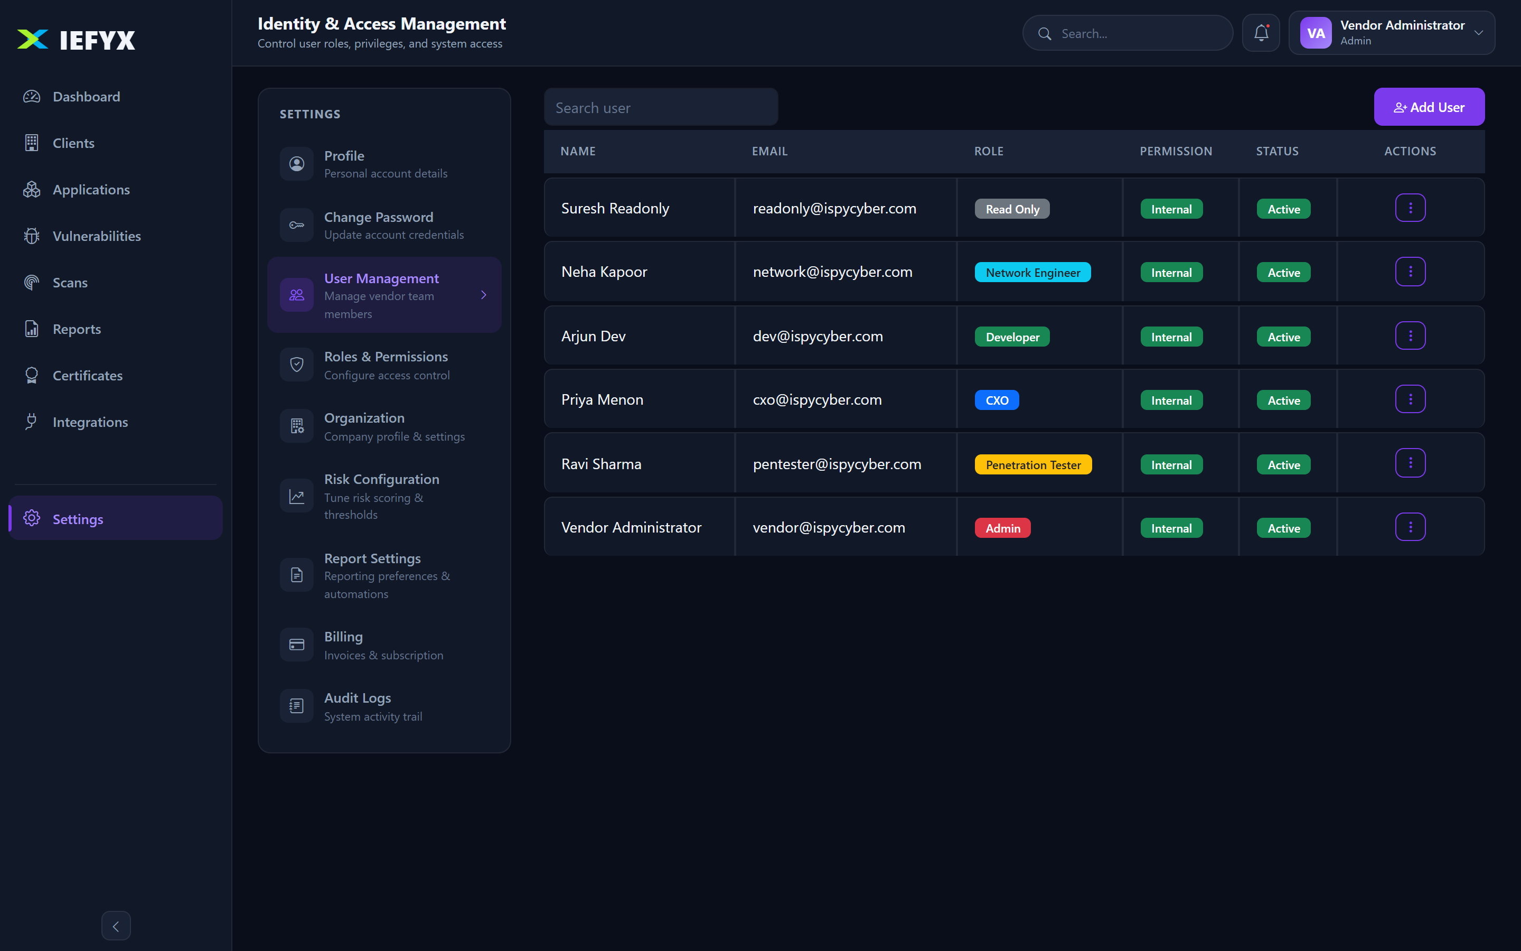Click the Reports chart document icon
1521x951 pixels.
(32, 329)
